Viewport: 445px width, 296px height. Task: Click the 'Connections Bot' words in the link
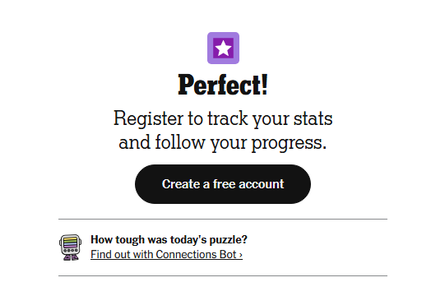pyautogui.click(x=196, y=255)
